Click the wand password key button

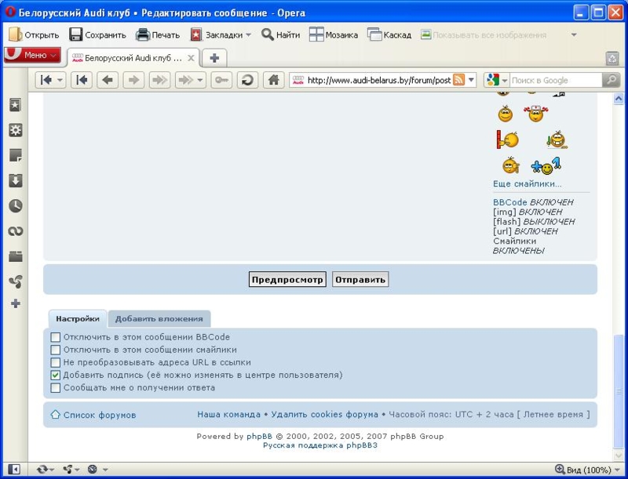tap(221, 81)
